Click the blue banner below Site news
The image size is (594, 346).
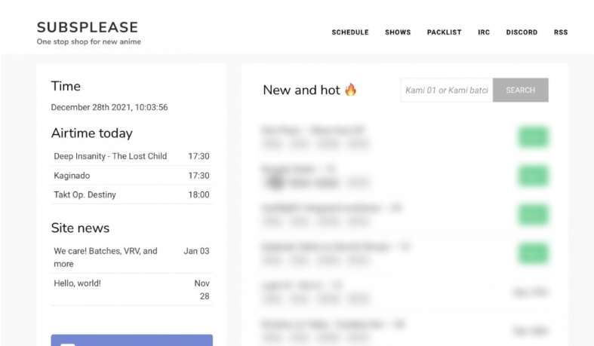132,340
